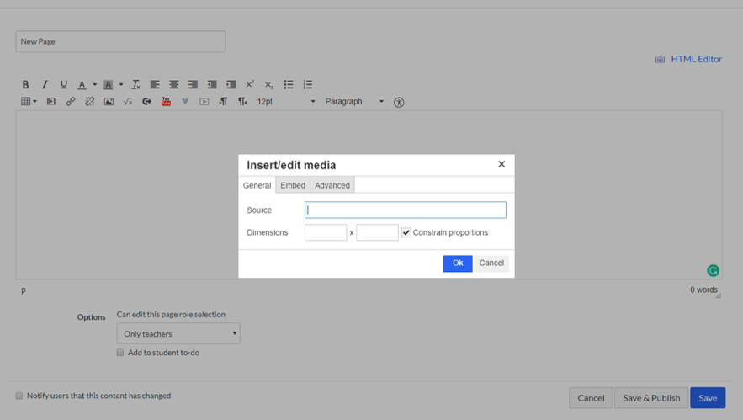Check Notify users that content has changed
Image resolution: width=743 pixels, height=420 pixels.
pos(19,396)
